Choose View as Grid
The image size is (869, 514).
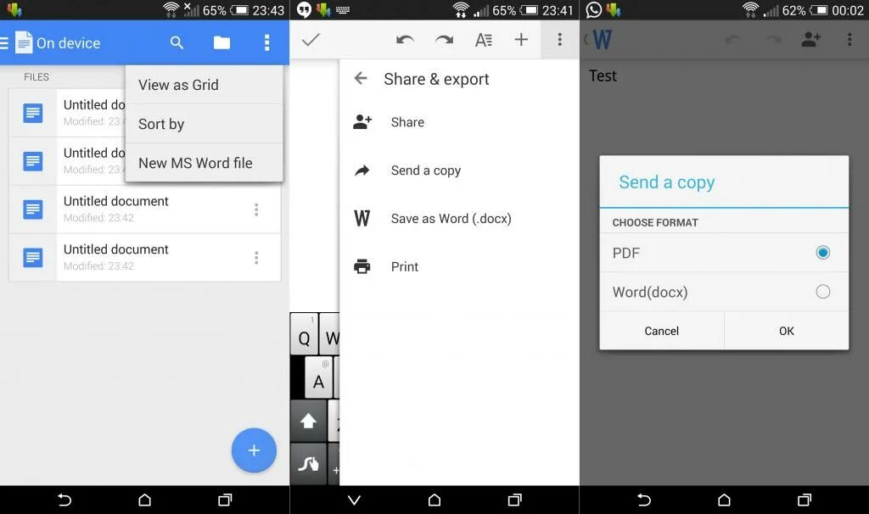(204, 85)
